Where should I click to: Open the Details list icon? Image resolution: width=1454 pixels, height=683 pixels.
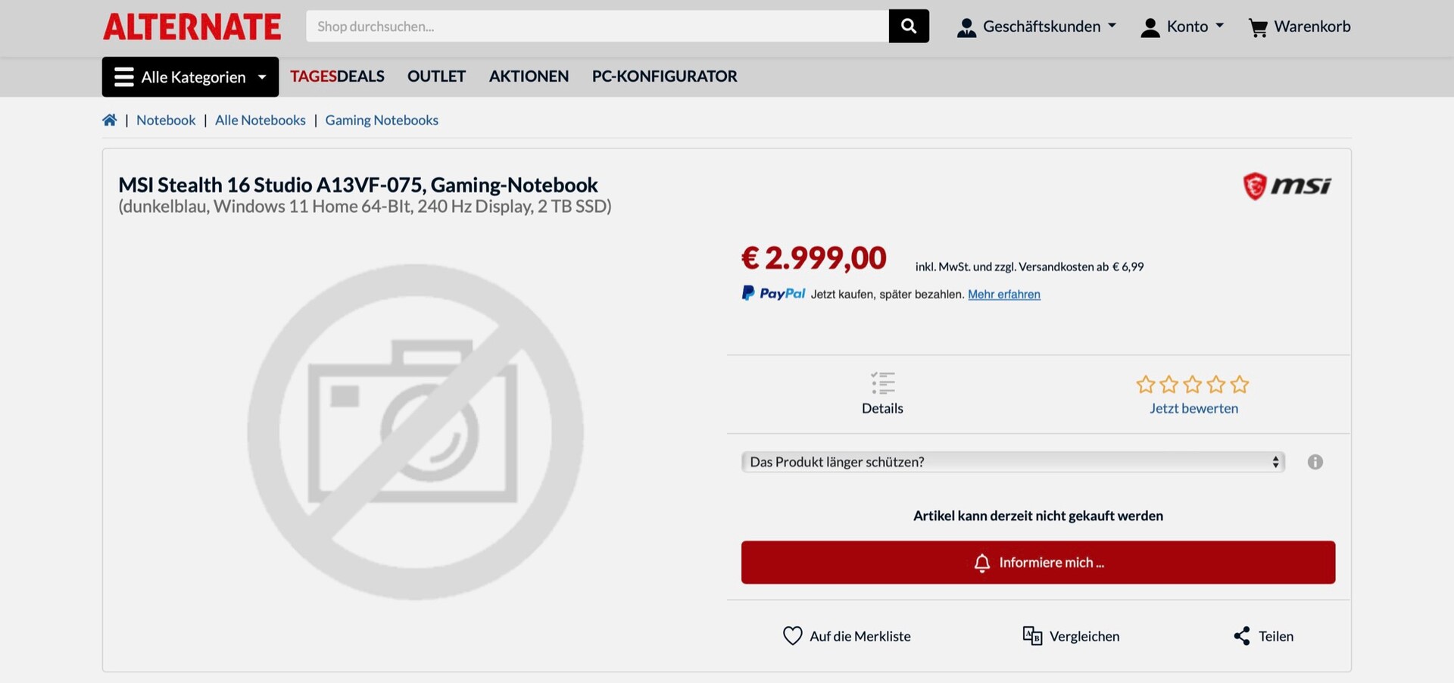coord(882,383)
